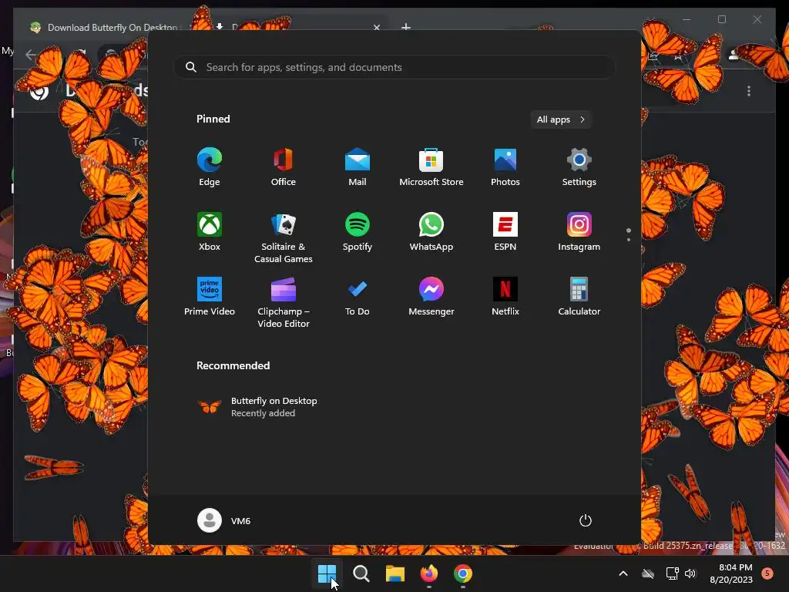Open the notification count badge

click(767, 573)
